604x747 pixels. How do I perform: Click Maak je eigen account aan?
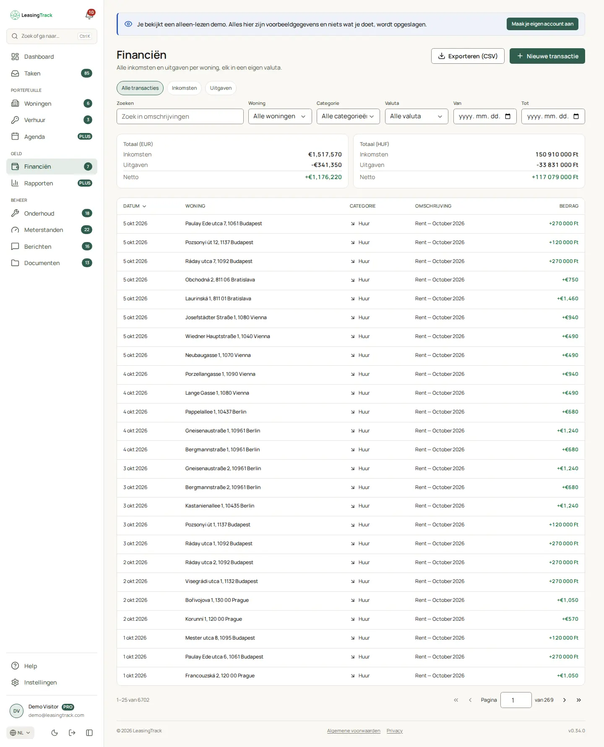pyautogui.click(x=542, y=24)
